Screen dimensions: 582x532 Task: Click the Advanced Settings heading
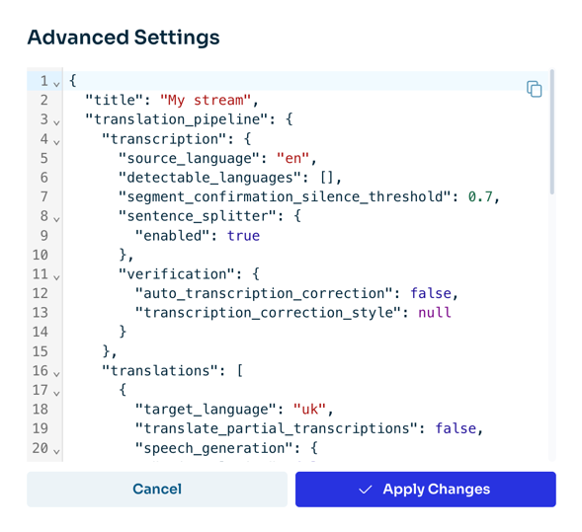[124, 38]
